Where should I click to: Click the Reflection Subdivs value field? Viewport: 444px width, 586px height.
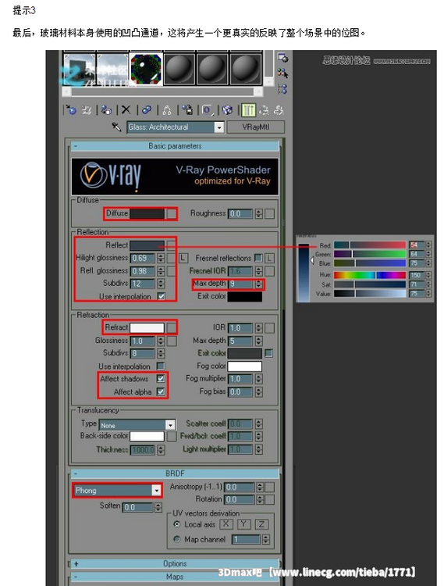143,284
